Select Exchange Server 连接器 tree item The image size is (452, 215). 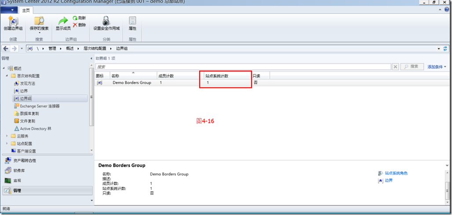pos(37,106)
